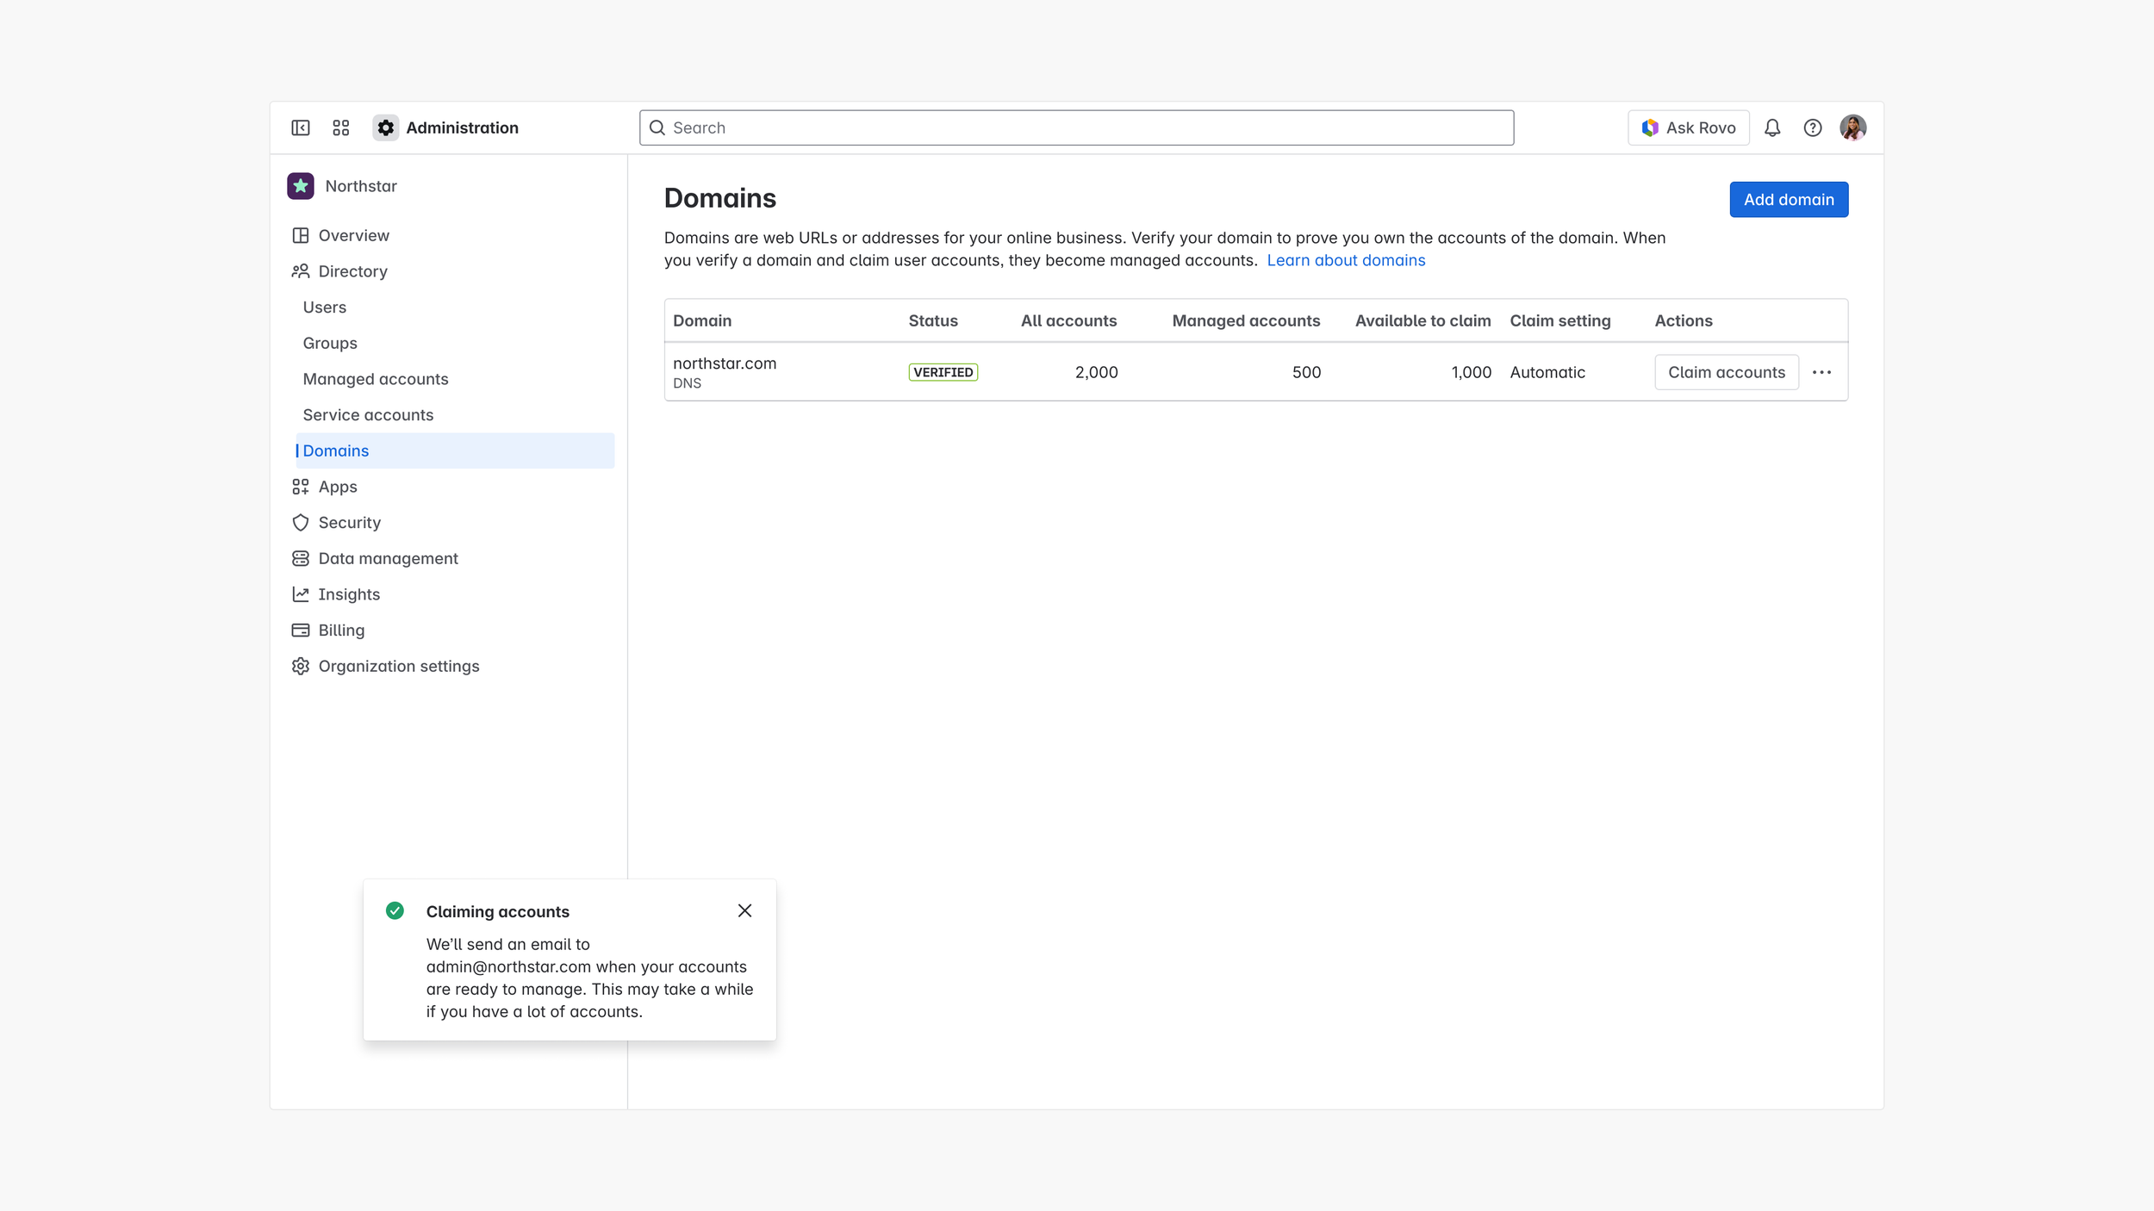Collapse the sidebar panel icon

tap(300, 127)
